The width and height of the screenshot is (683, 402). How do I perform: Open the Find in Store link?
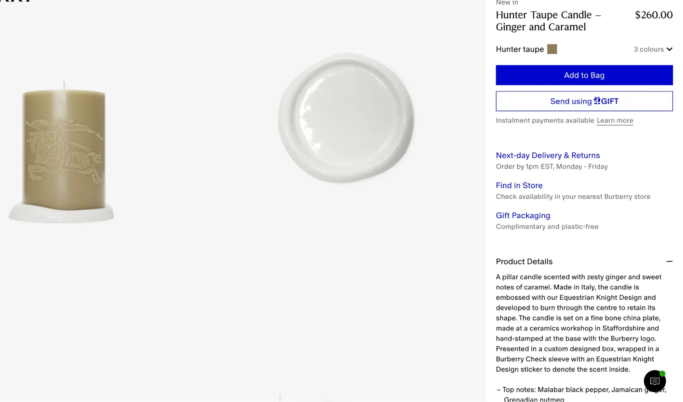point(519,185)
